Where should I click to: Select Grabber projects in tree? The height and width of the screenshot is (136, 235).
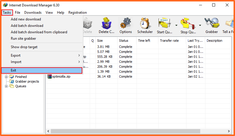click(27, 81)
